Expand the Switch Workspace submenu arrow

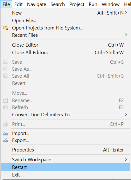point(126,159)
